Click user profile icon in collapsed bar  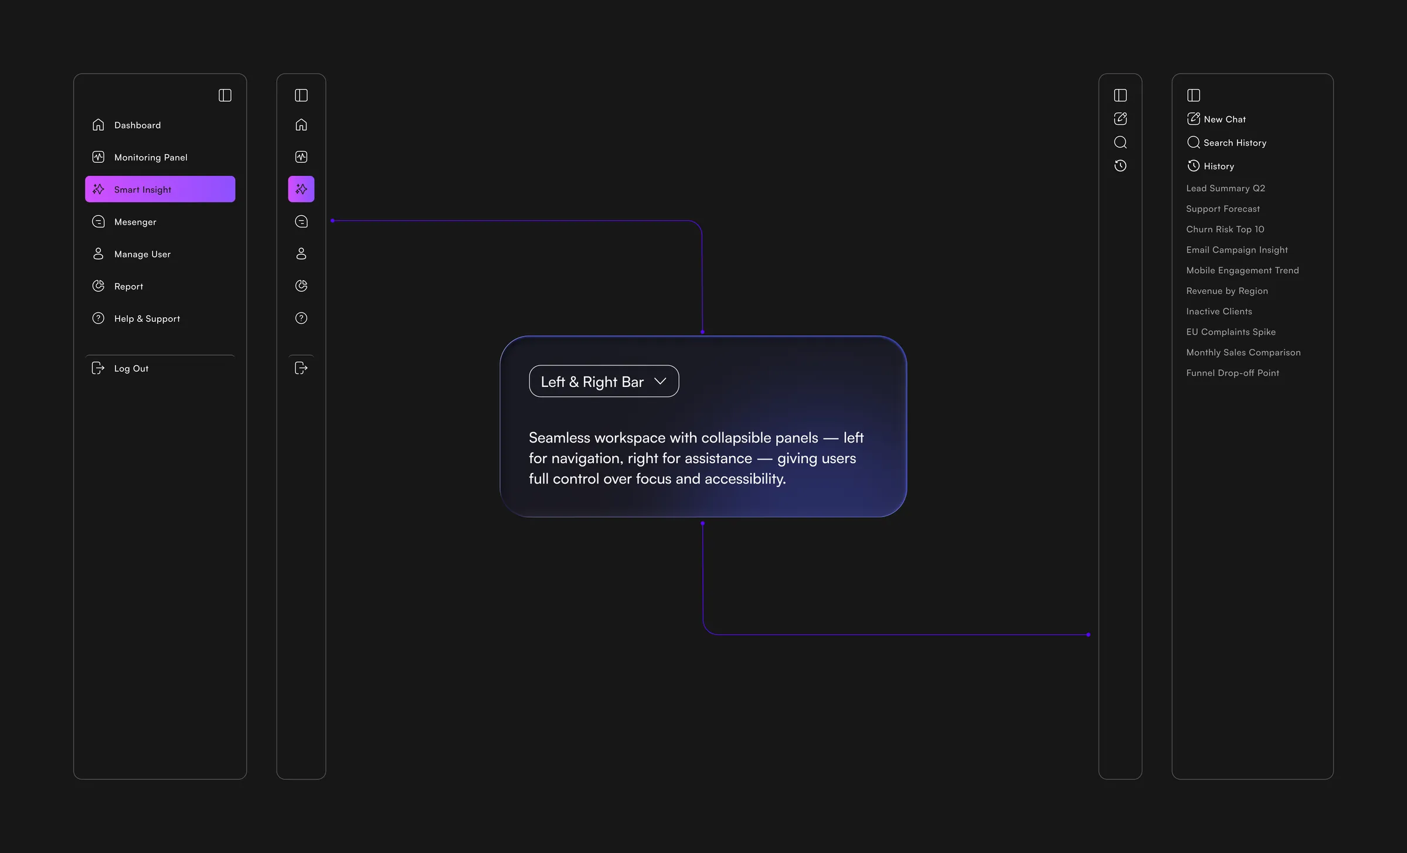[x=301, y=254]
